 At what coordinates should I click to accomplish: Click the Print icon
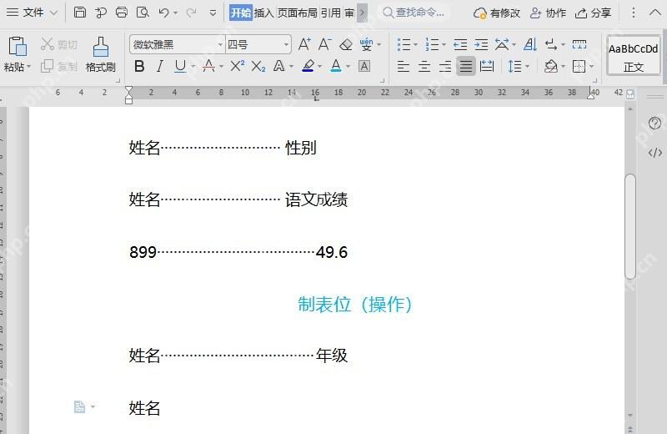pyautogui.click(x=122, y=13)
